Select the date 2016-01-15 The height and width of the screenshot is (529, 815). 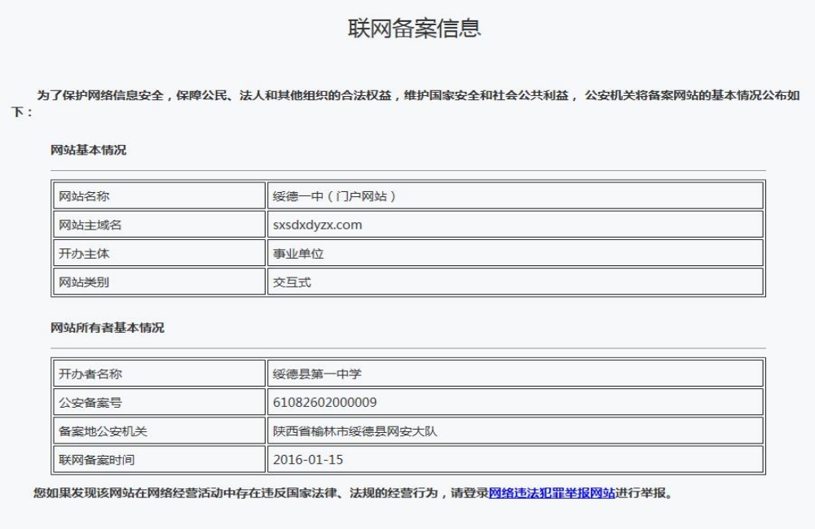point(308,460)
